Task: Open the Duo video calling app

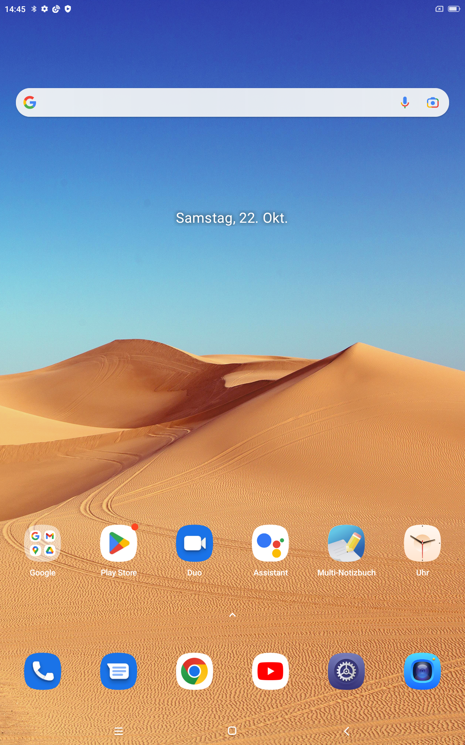Action: pyautogui.click(x=195, y=543)
